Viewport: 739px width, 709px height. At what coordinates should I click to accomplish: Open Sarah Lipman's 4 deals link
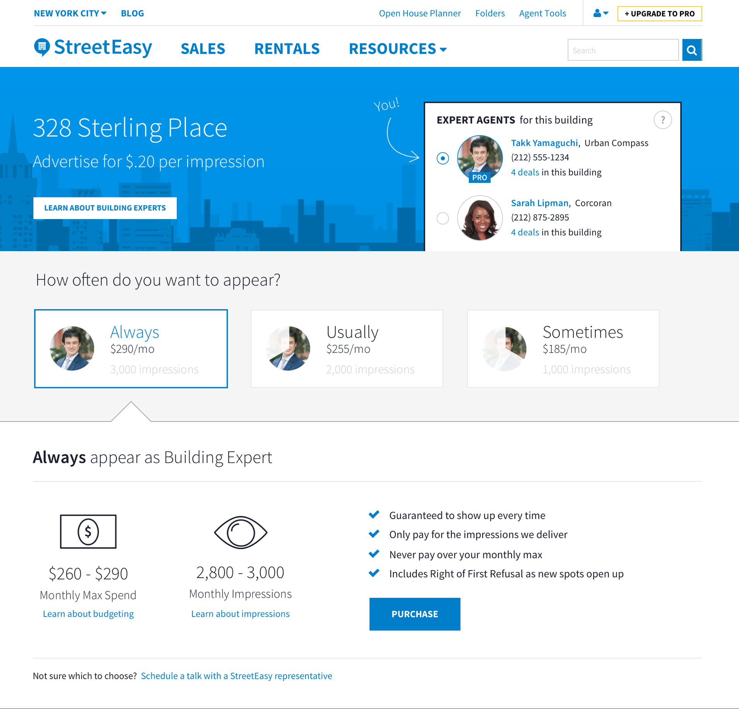click(x=525, y=232)
